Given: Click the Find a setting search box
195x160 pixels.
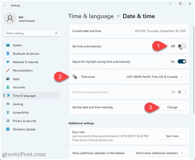Looking at the screenshot, I should tap(32, 33).
